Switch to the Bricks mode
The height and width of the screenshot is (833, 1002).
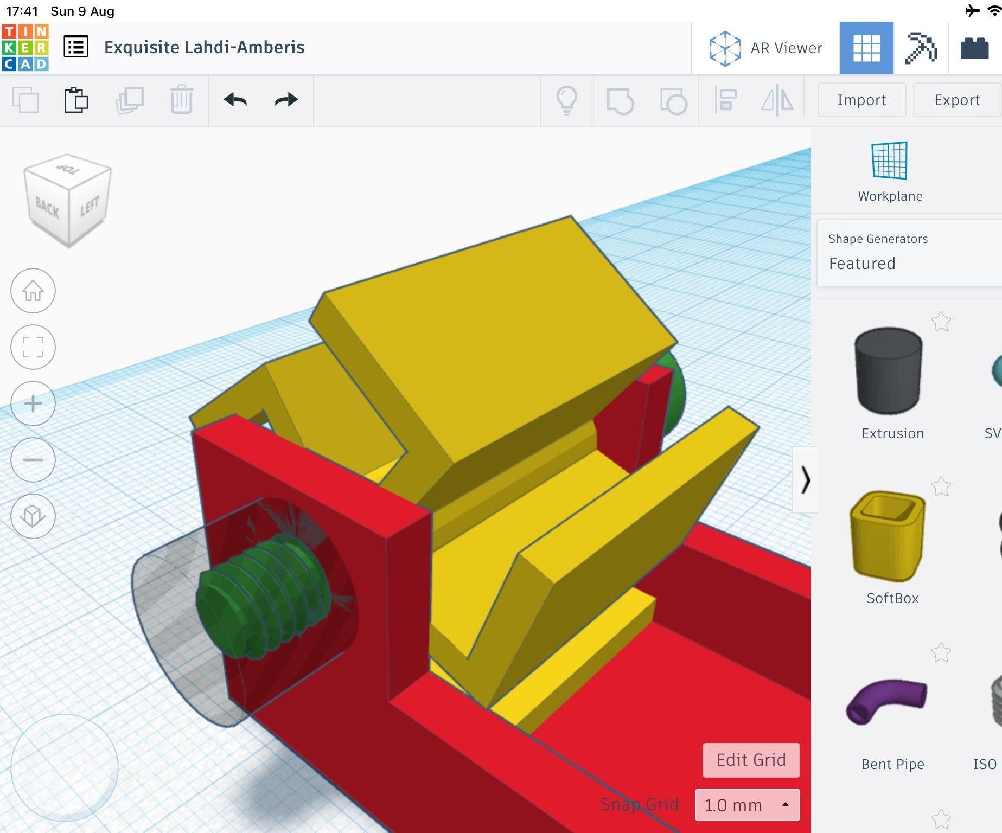coord(974,48)
